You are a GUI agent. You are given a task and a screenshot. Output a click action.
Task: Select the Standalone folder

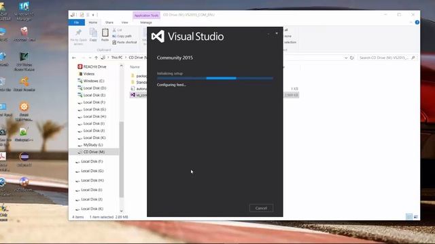tap(139, 82)
